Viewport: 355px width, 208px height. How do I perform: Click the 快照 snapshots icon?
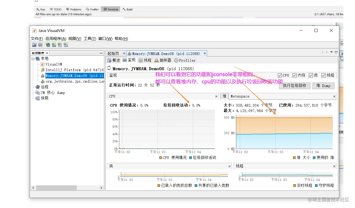point(38,98)
